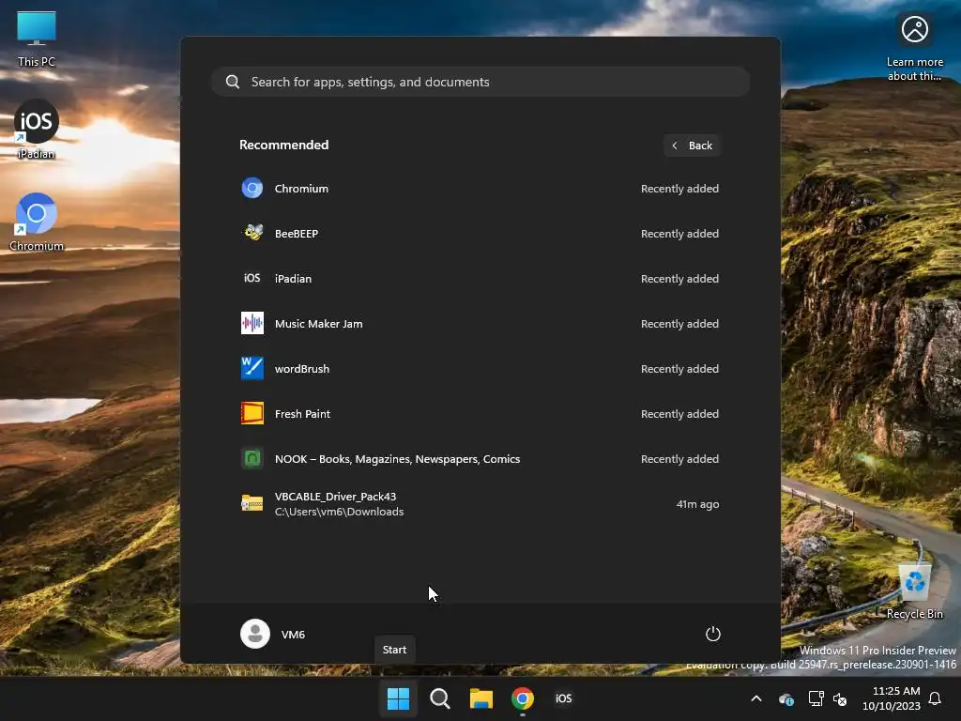Click the VBCABLE_Driver_Pack43 file name
Image resolution: width=961 pixels, height=721 pixels.
335,496
